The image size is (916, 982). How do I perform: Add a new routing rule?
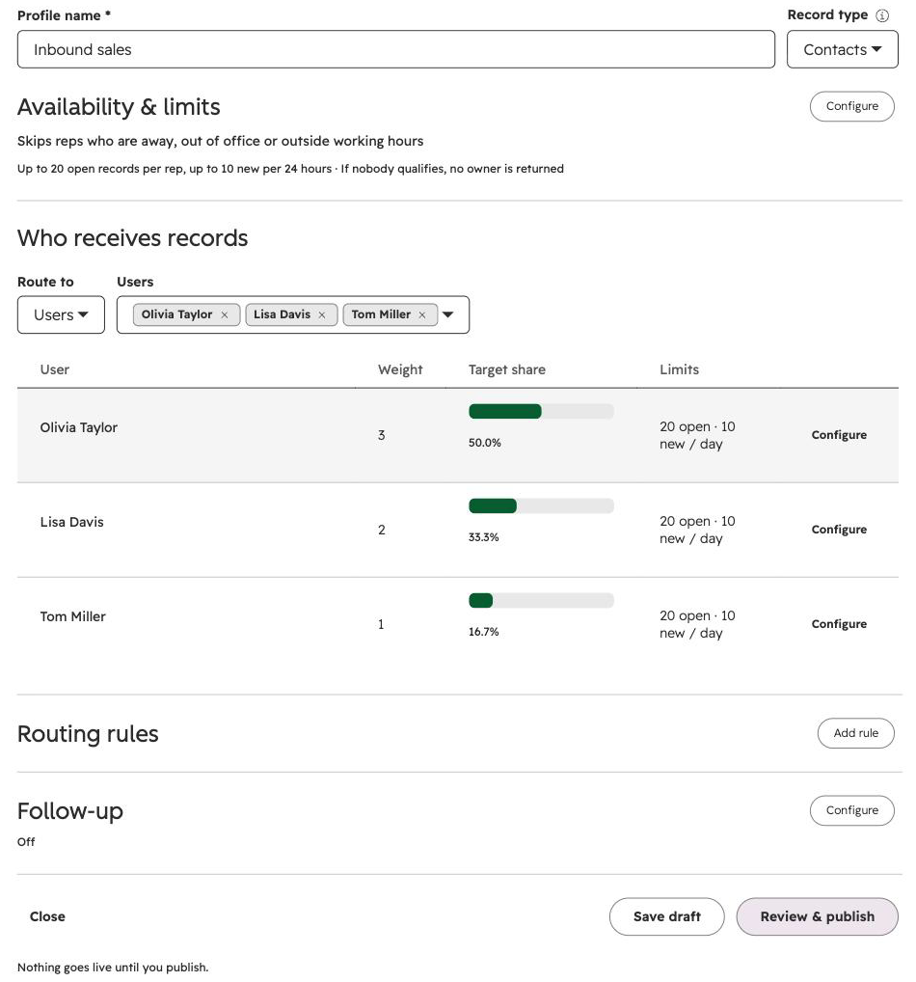(x=855, y=733)
